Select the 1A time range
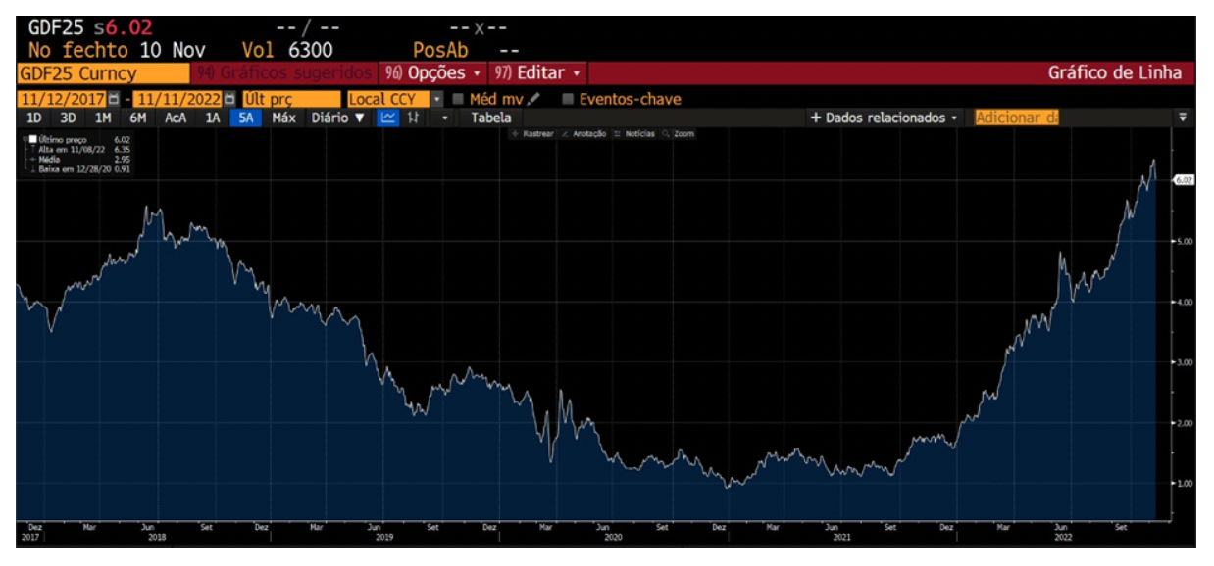This screenshot has width=1214, height=566. click(x=212, y=118)
